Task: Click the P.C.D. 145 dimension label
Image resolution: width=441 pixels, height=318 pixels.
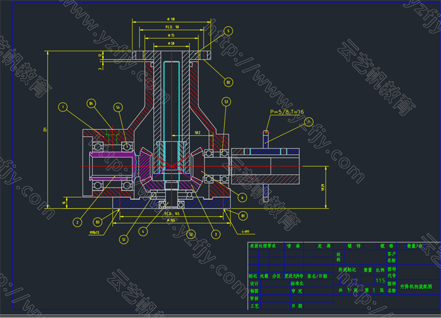Action: 172,214
